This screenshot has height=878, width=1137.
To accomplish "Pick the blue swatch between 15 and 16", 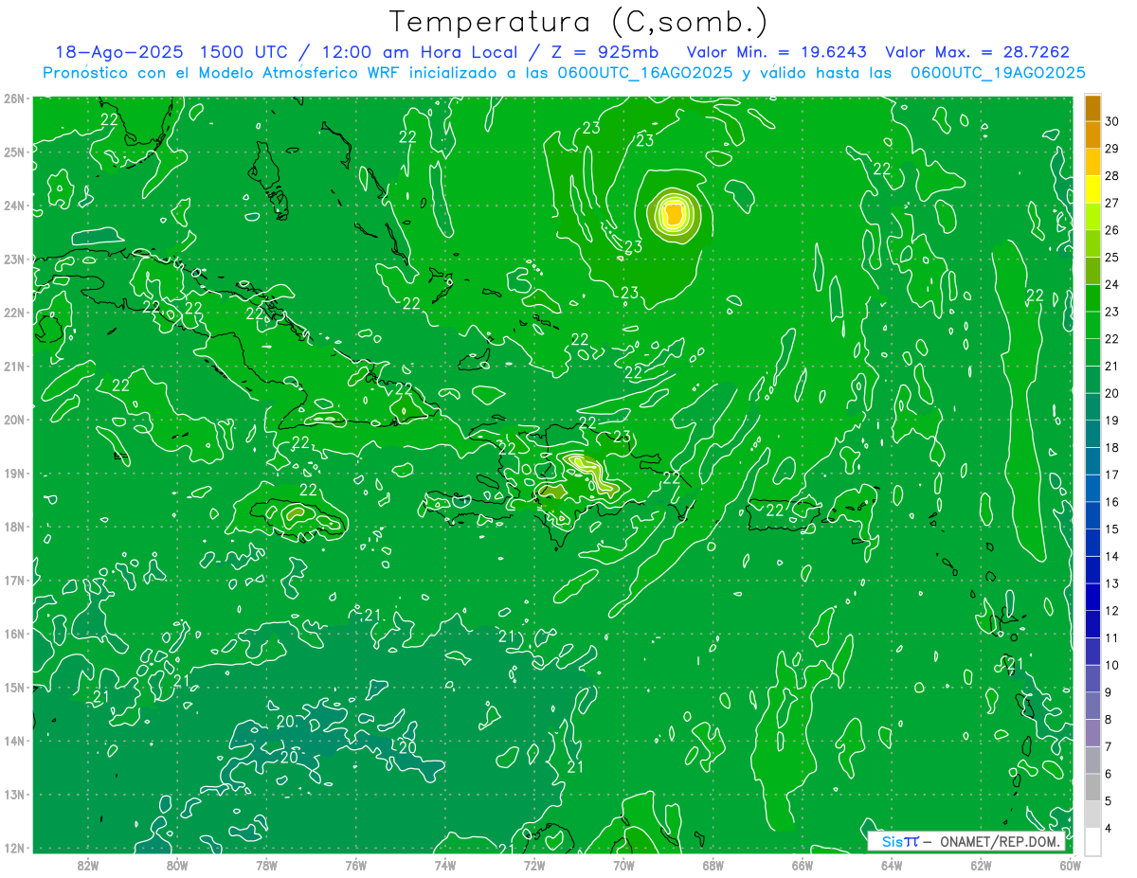I will tap(1092, 515).
